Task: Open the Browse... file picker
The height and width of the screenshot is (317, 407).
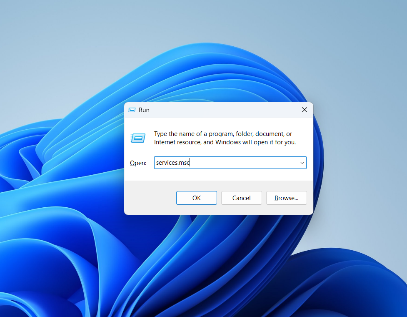Action: (x=286, y=198)
